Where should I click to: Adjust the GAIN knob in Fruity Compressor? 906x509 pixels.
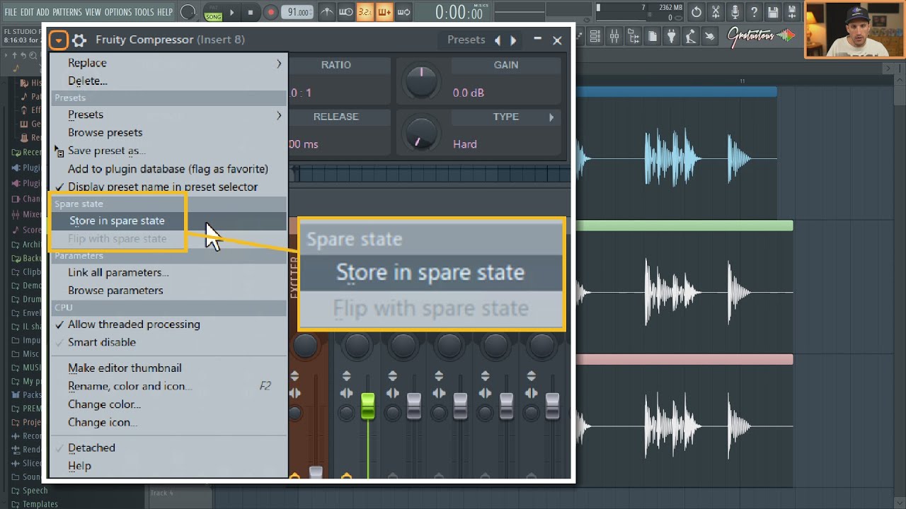(420, 81)
